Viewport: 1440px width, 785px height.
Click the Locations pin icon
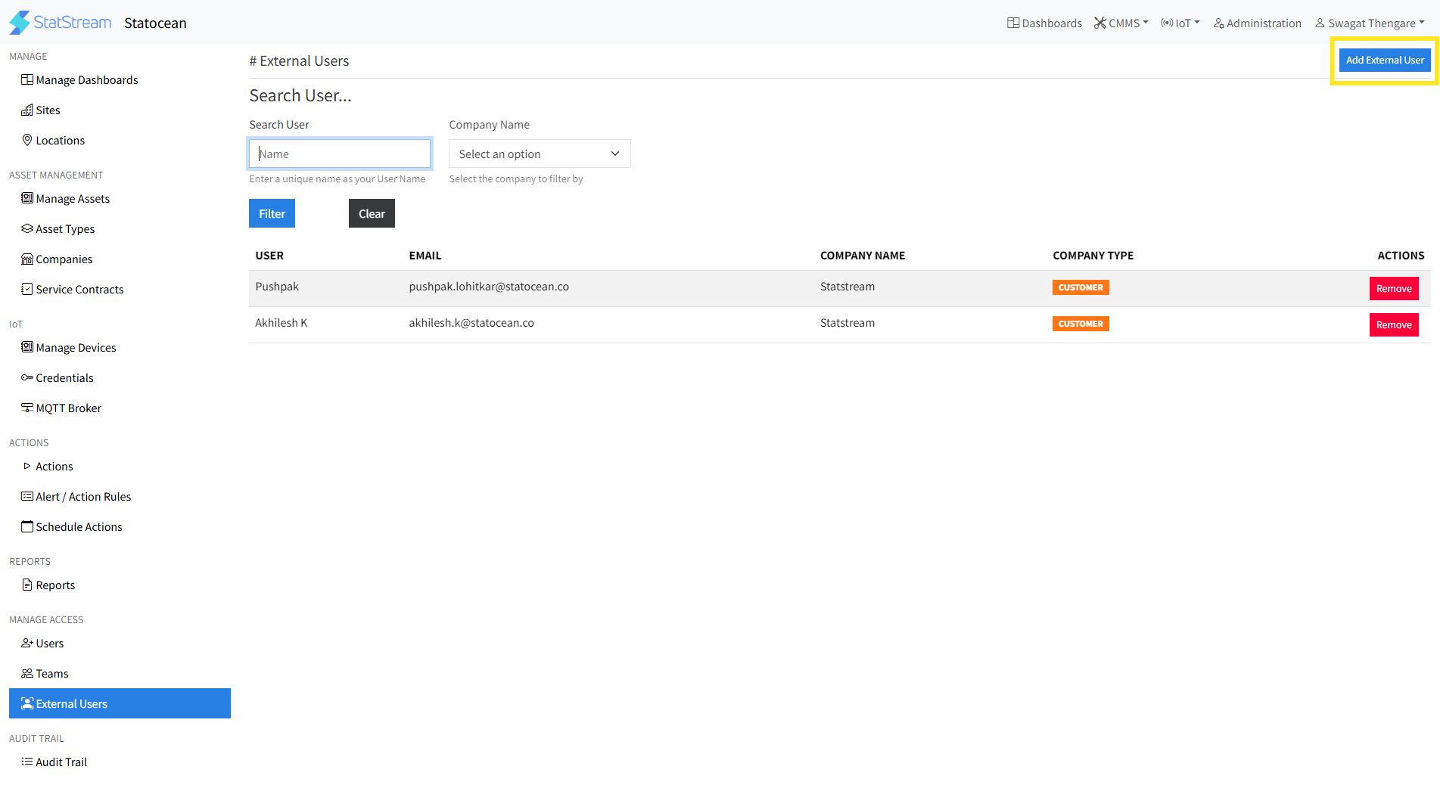(27, 140)
